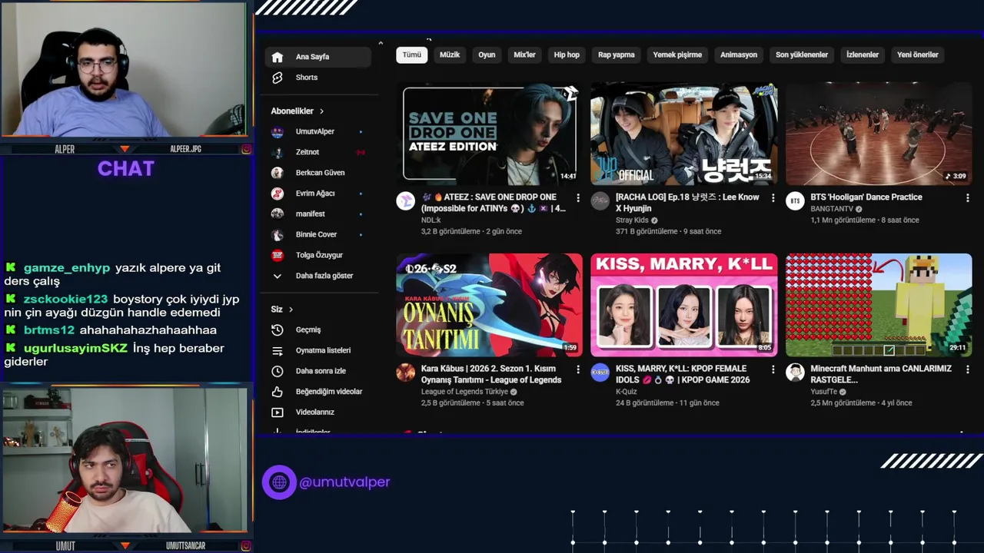Open UmutvAlper channel avatar in subscriptions
984x553 pixels.
click(x=278, y=131)
